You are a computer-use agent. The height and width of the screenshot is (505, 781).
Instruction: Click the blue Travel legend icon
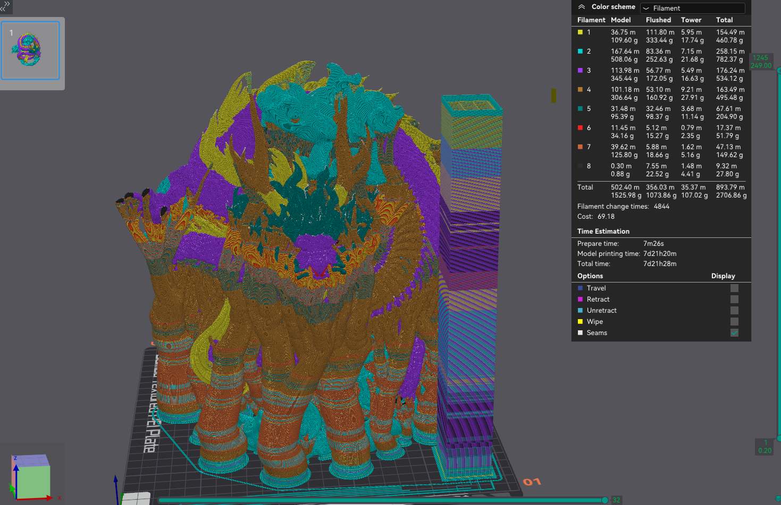(x=581, y=288)
